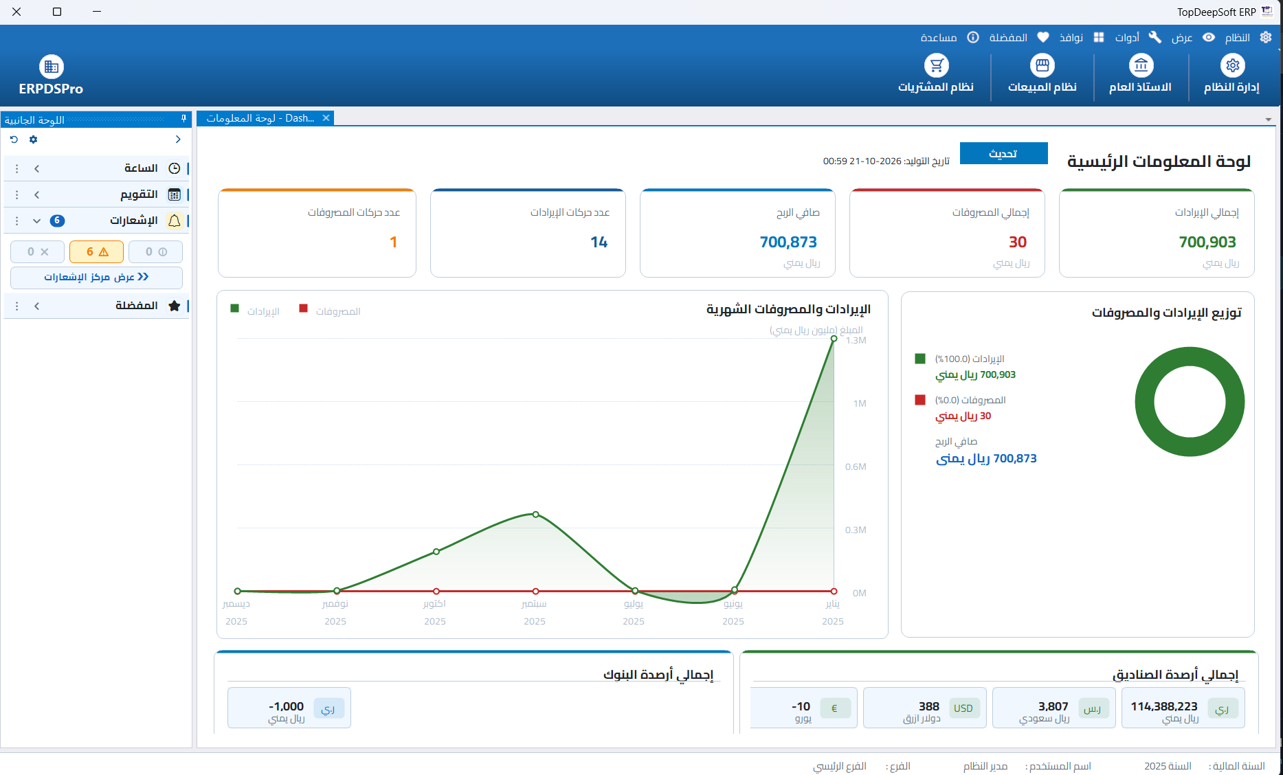
Task: Filter notifications by warnings count 6
Action: tap(96, 251)
